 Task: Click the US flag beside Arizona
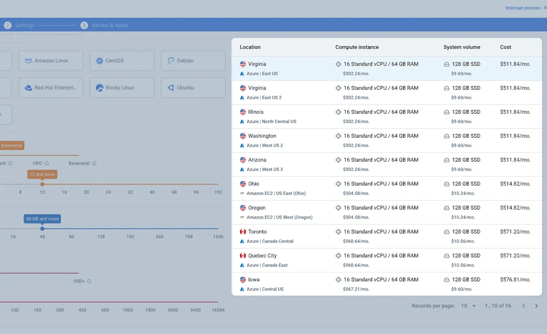coord(243,160)
